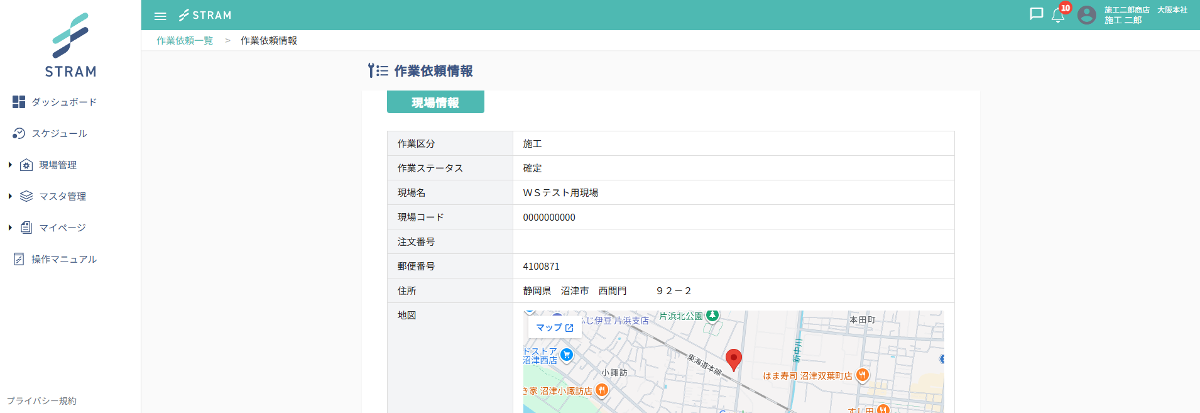The height and width of the screenshot is (413, 1200).
Task: Click the 注文番号 row label
Action: tap(416, 241)
